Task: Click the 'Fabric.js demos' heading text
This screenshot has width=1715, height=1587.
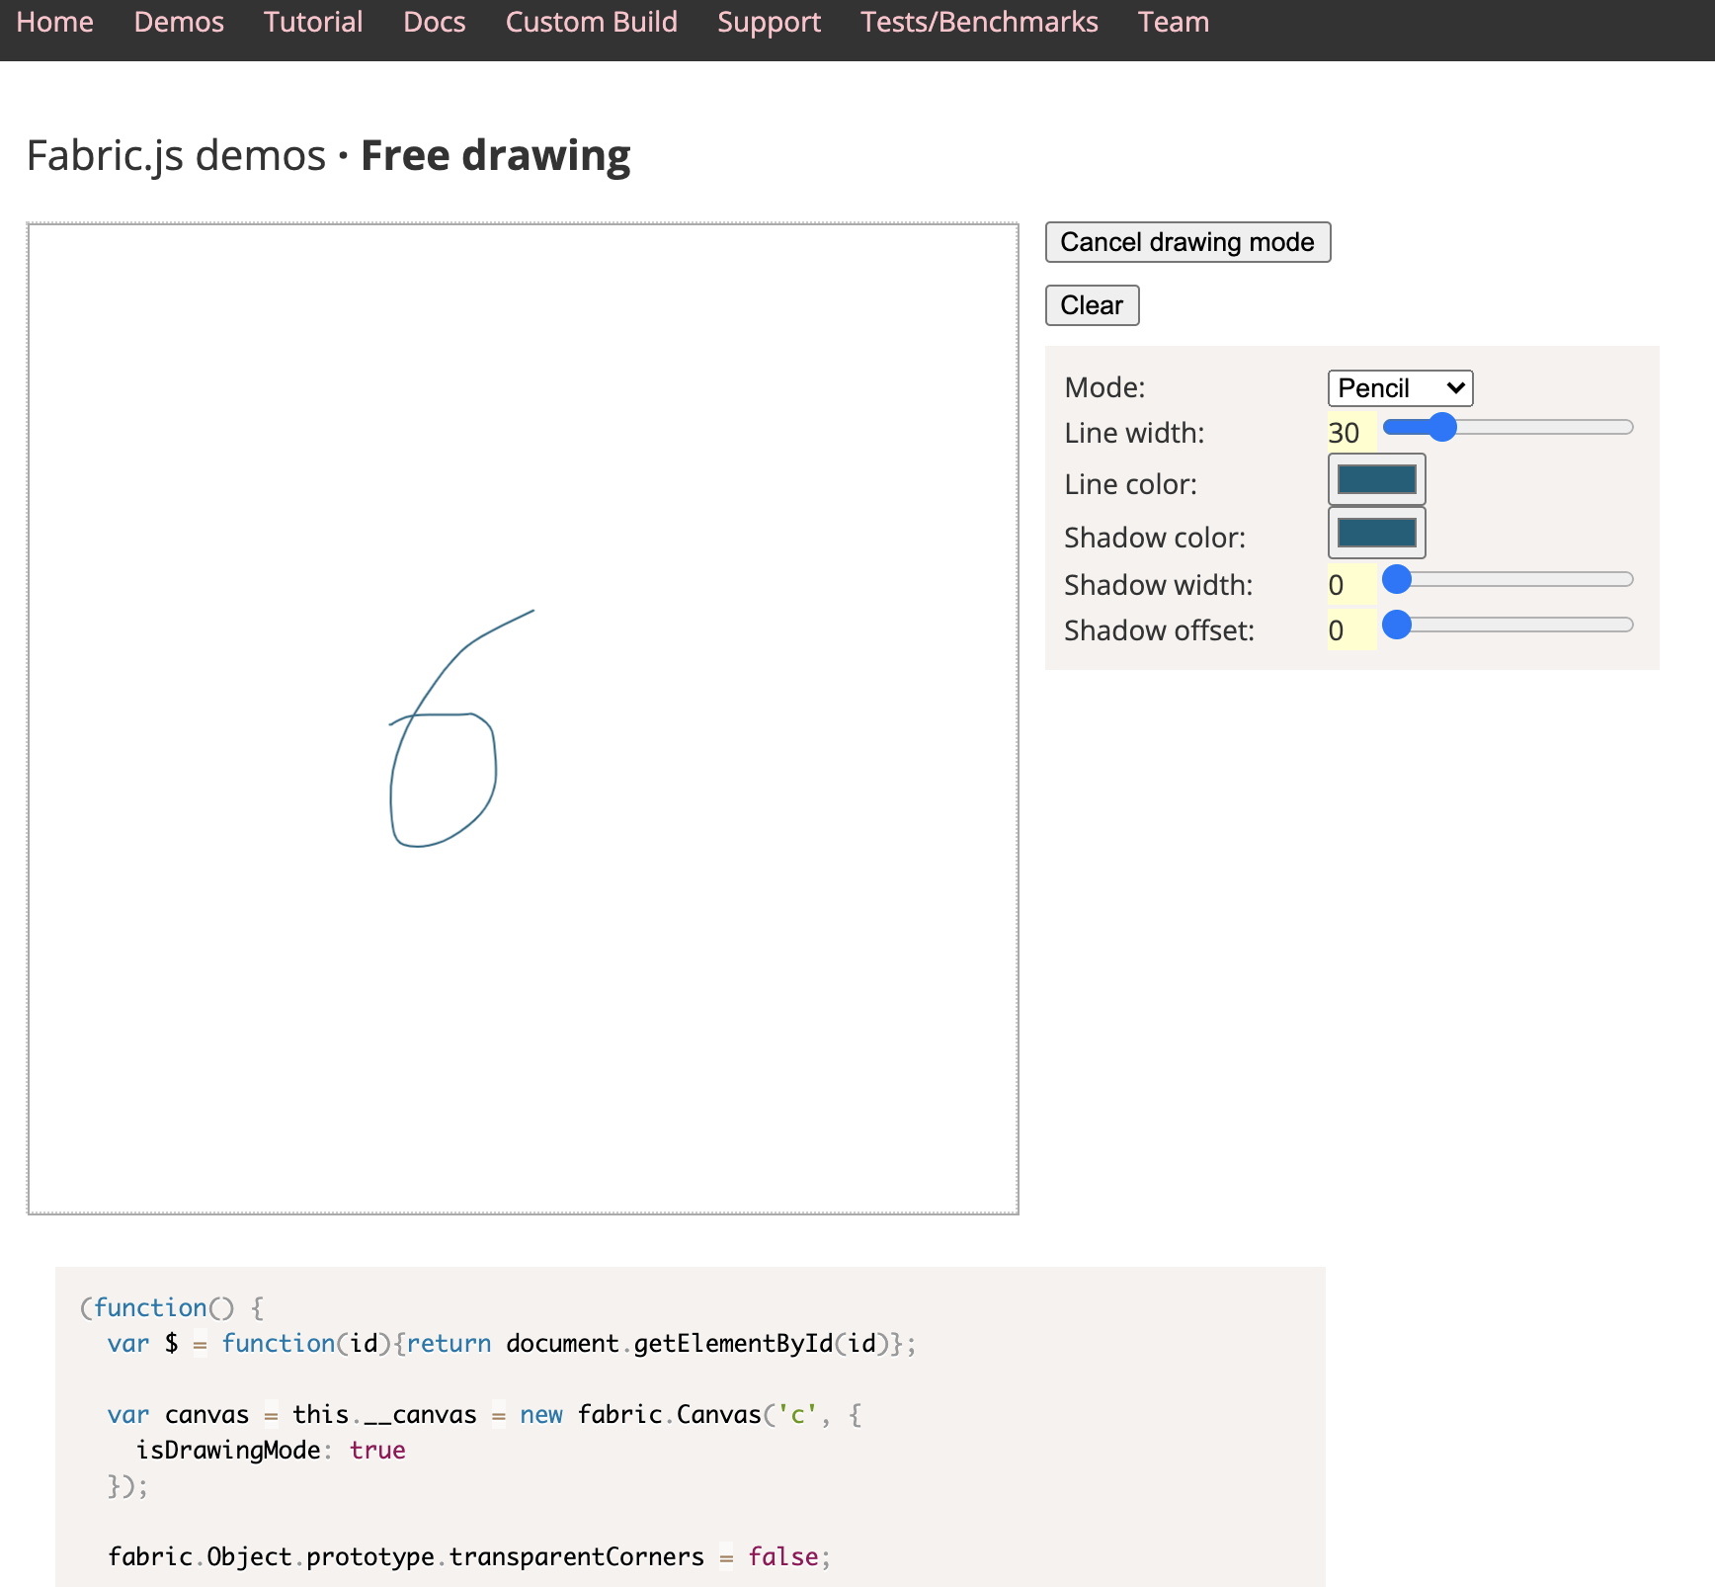Action: tap(176, 155)
